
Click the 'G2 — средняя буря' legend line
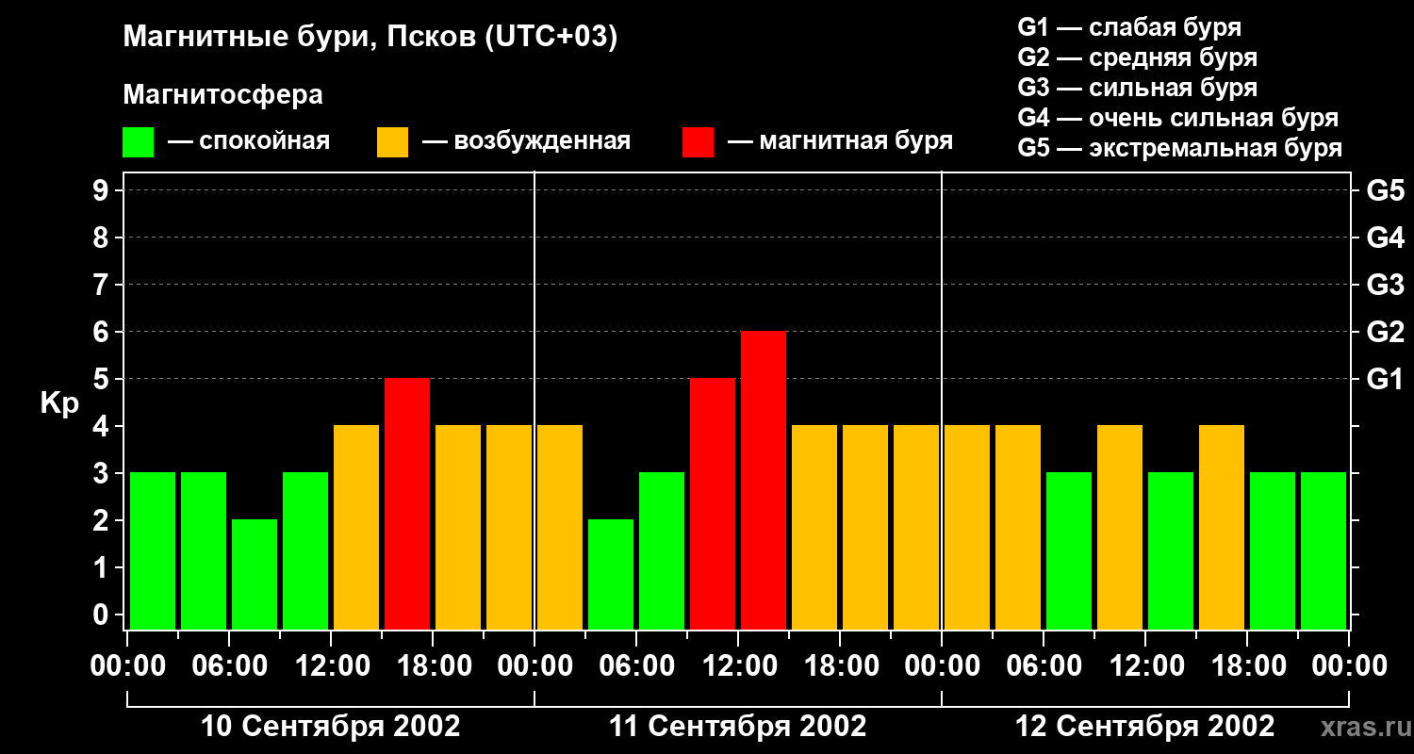coord(1137,57)
